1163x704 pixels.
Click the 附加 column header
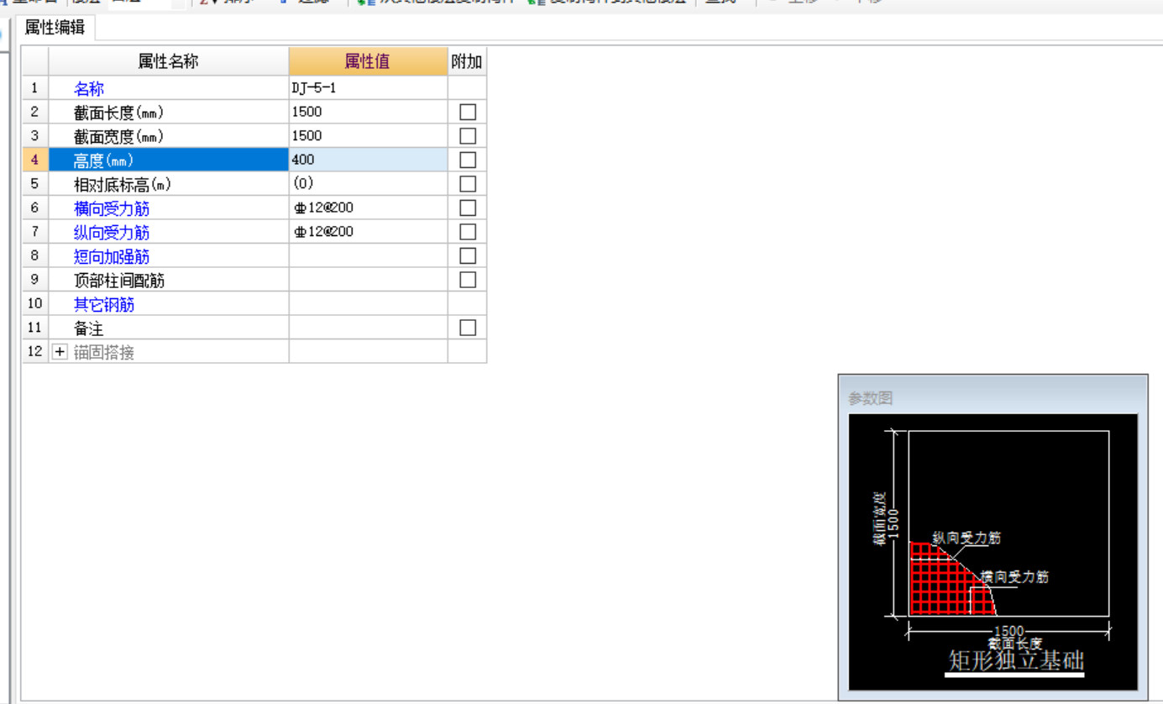pos(467,61)
